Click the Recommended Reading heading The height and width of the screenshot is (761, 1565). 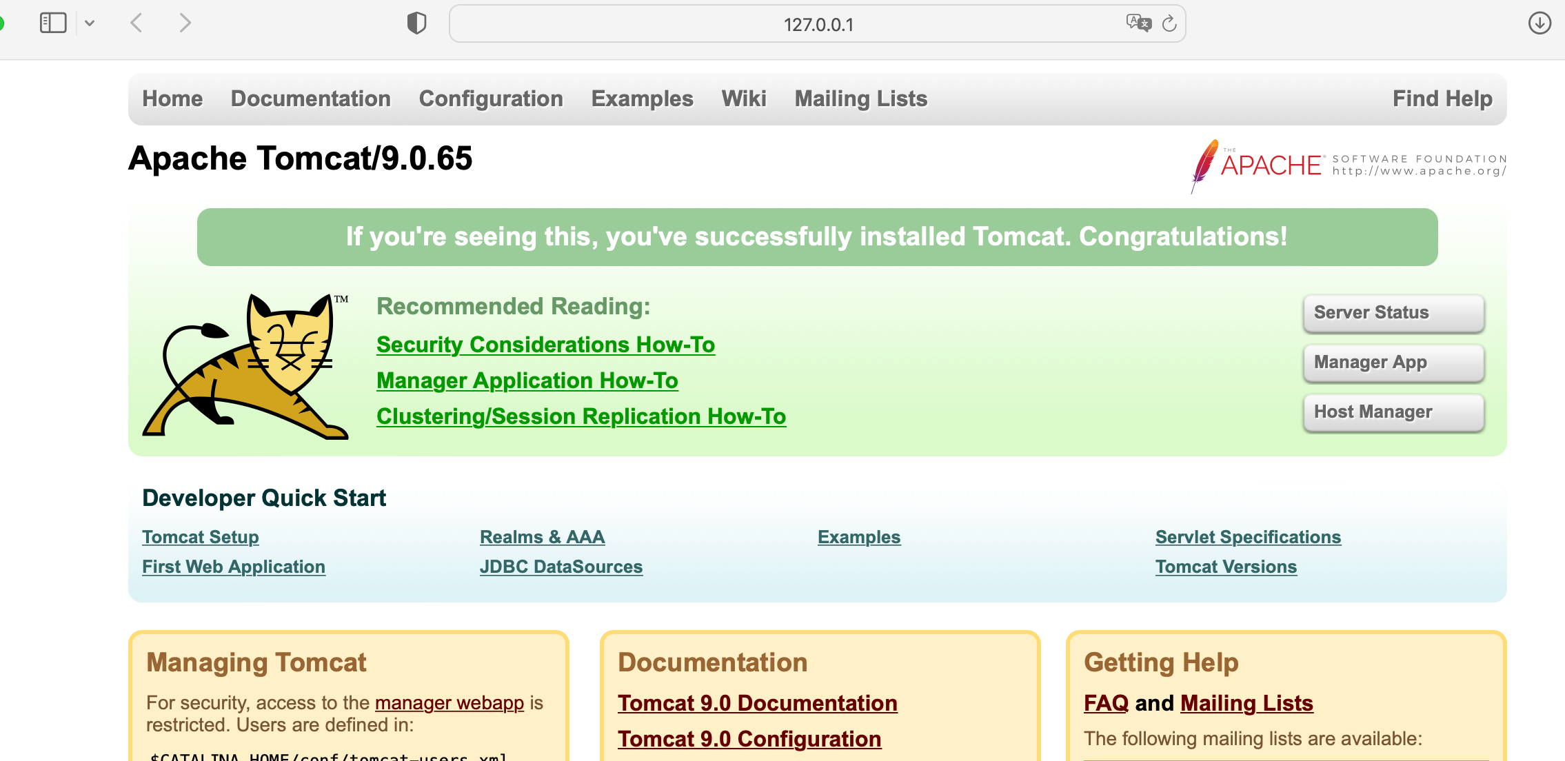pyautogui.click(x=514, y=306)
